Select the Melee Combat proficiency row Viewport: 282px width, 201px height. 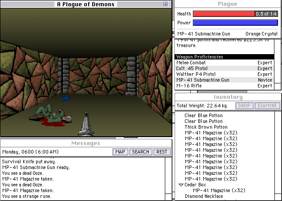tap(224, 63)
